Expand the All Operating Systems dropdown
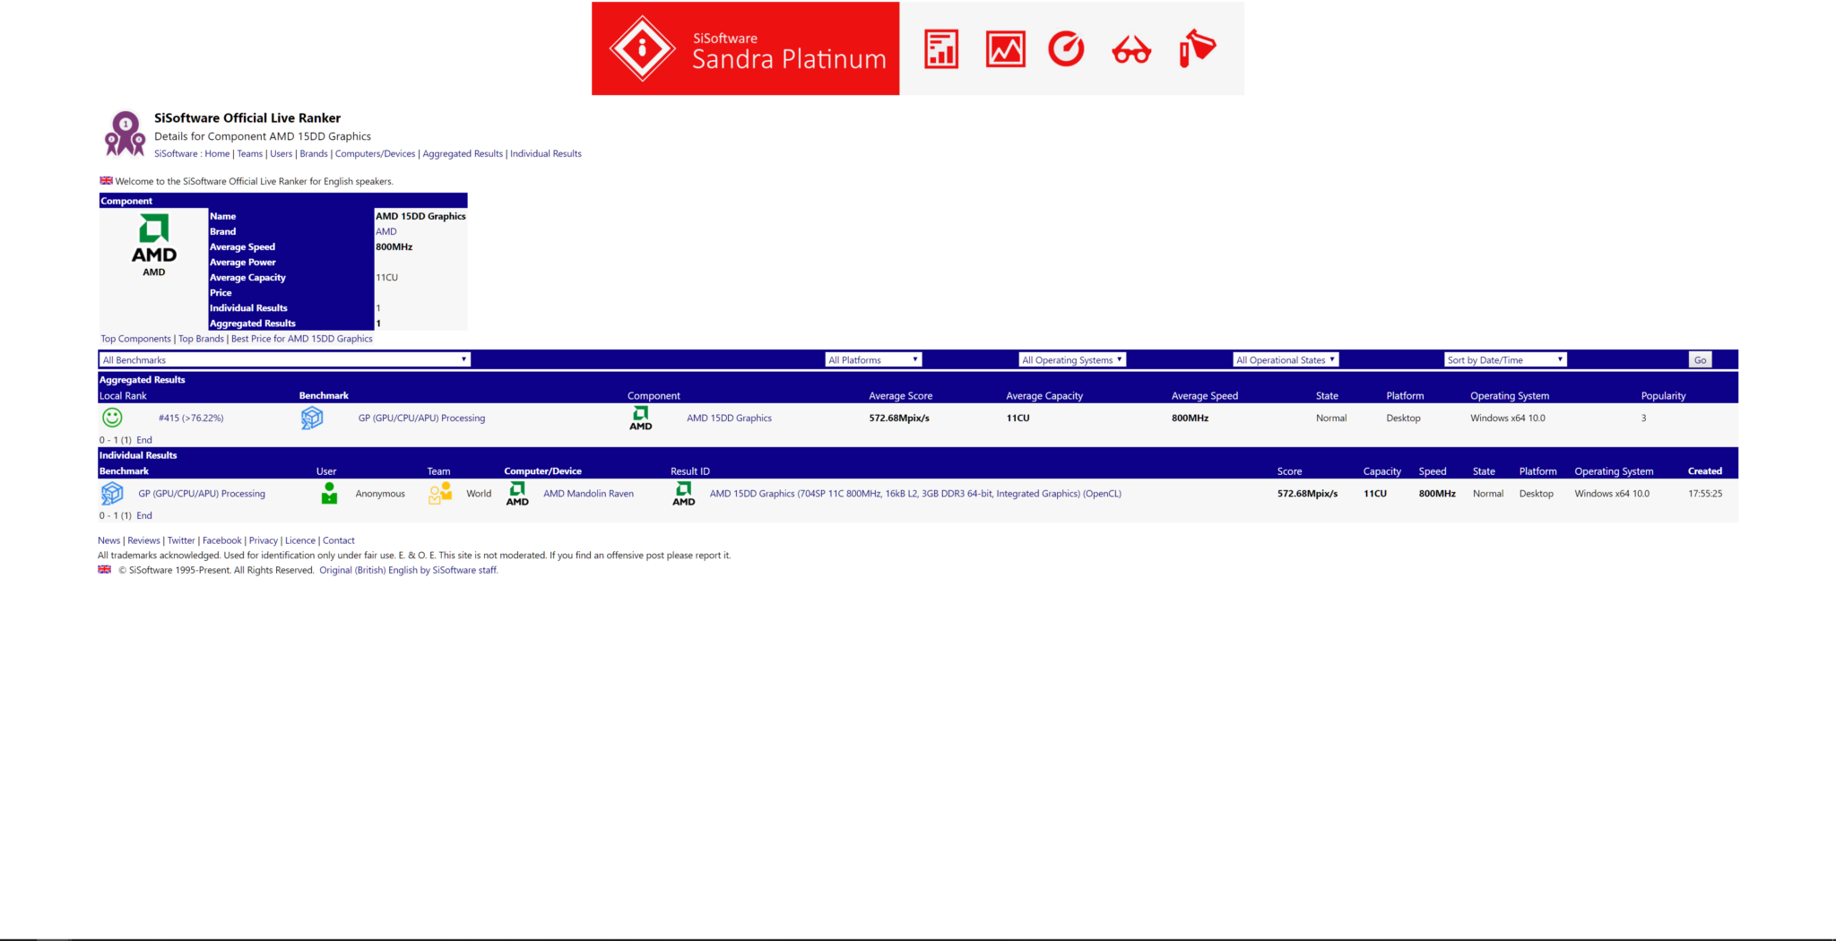This screenshot has width=1836, height=941. click(x=1071, y=359)
